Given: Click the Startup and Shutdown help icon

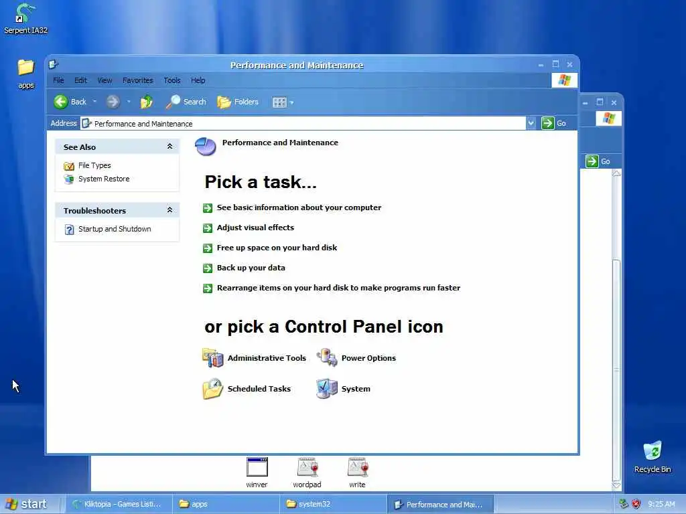Looking at the screenshot, I should pos(69,230).
